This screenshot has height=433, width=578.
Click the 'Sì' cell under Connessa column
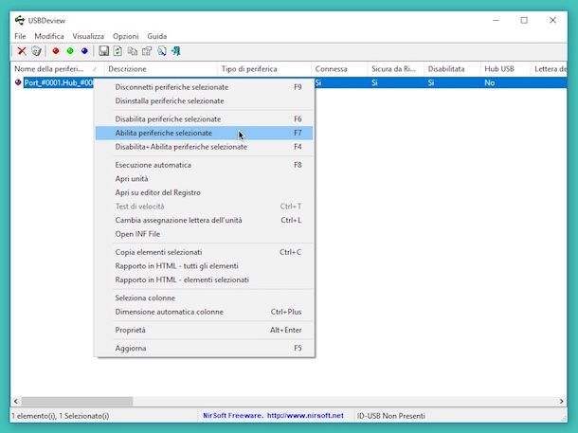[318, 83]
